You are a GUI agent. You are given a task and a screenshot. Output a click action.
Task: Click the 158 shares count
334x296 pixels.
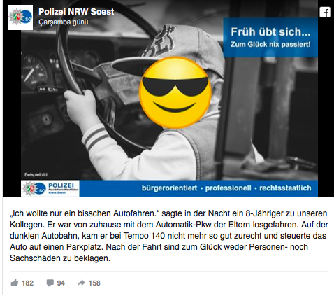(94, 283)
